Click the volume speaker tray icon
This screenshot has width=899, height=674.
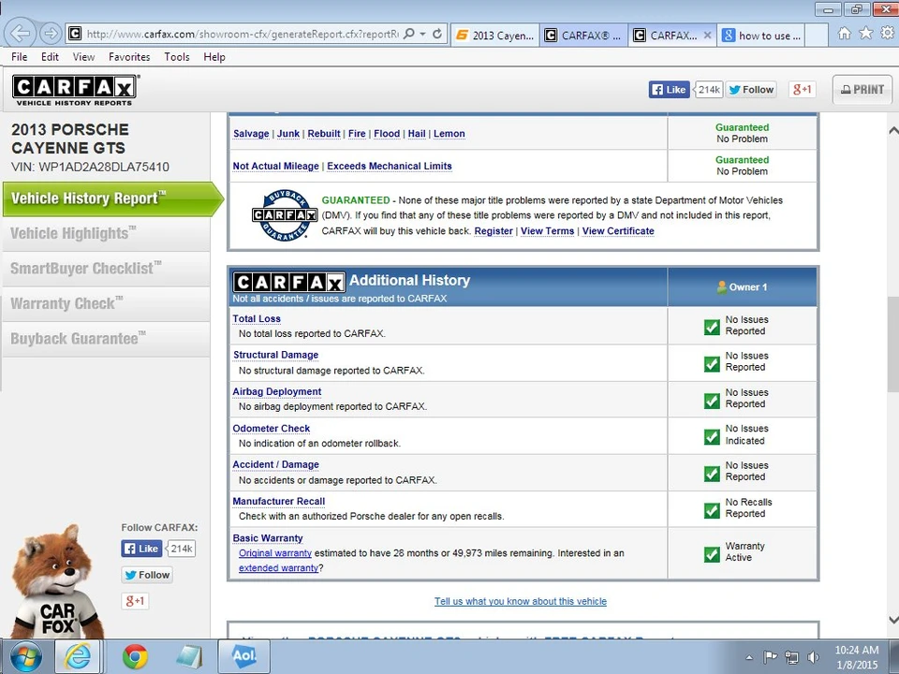click(x=813, y=657)
